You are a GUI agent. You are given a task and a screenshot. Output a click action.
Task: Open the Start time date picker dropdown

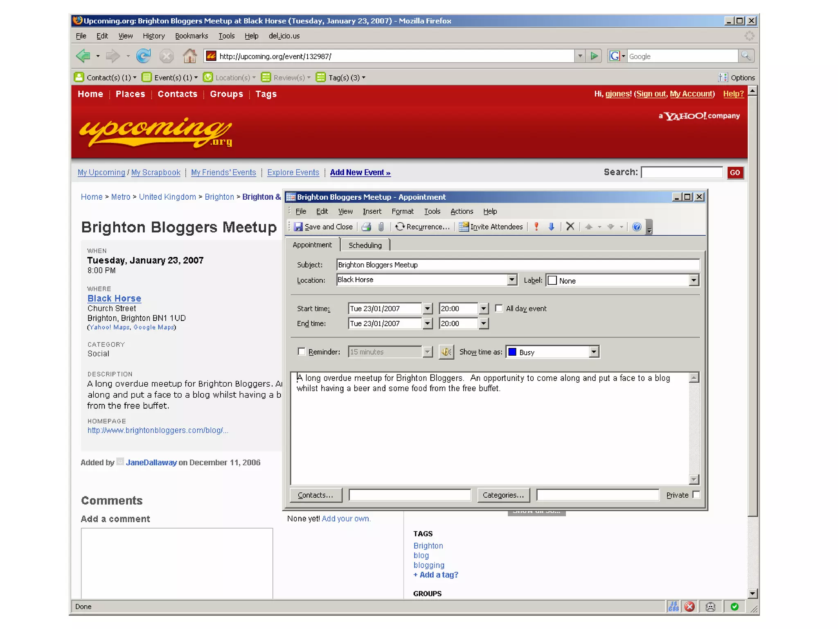click(x=427, y=309)
